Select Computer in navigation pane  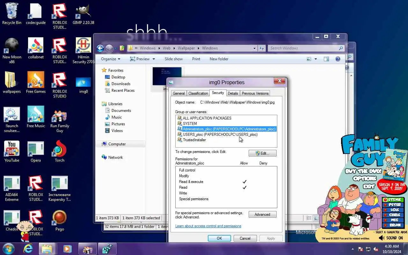click(117, 144)
